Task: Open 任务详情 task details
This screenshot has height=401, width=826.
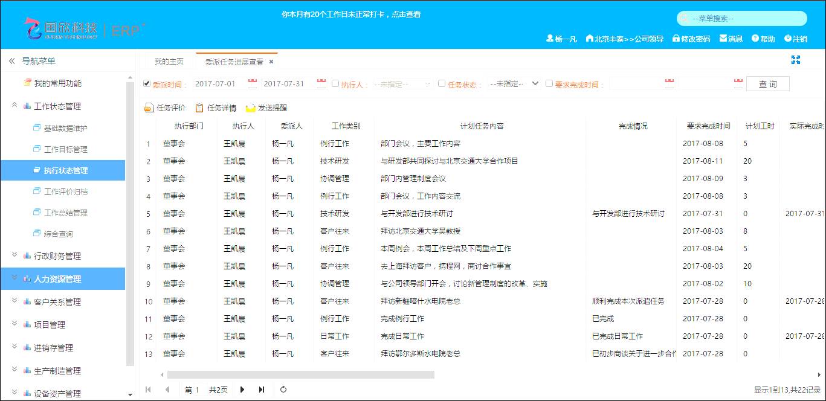Action: [199, 108]
